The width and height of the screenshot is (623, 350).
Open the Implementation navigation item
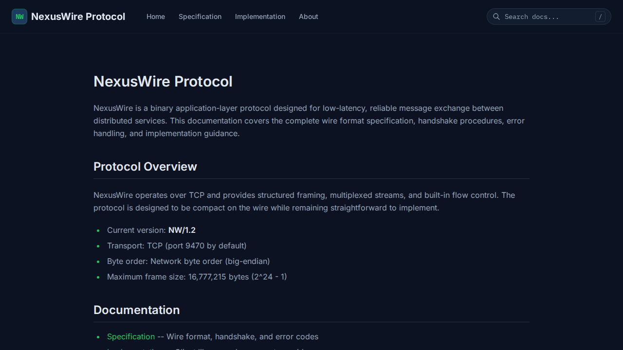pyautogui.click(x=260, y=17)
